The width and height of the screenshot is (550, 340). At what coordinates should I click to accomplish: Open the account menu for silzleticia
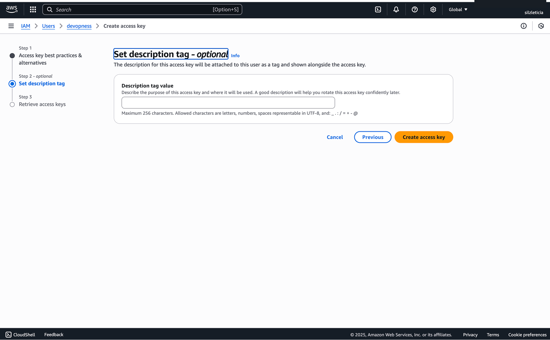coord(534,12)
